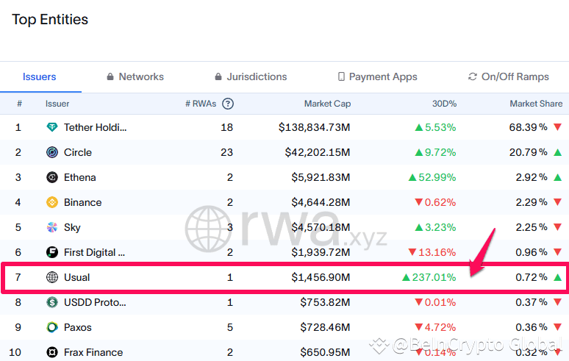Click the Usual globe logo icon
569x361 pixels.
coord(52,277)
